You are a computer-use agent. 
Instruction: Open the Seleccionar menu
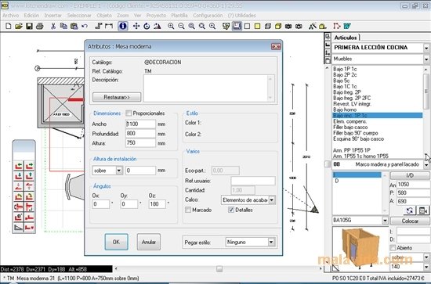[x=79, y=16]
